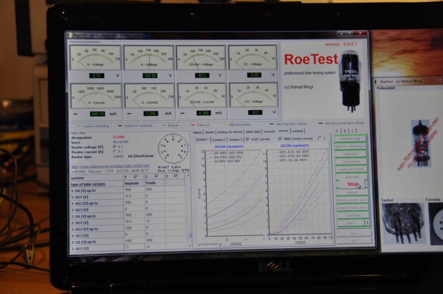443x294 pixels.
Task: Select the System 3 curves sub-tab
Action: pos(235,140)
